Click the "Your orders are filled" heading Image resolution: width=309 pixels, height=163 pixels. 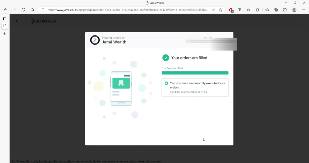pyautogui.click(x=189, y=58)
